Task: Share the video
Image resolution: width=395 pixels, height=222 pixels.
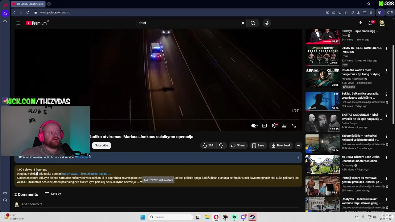Action: [238, 146]
